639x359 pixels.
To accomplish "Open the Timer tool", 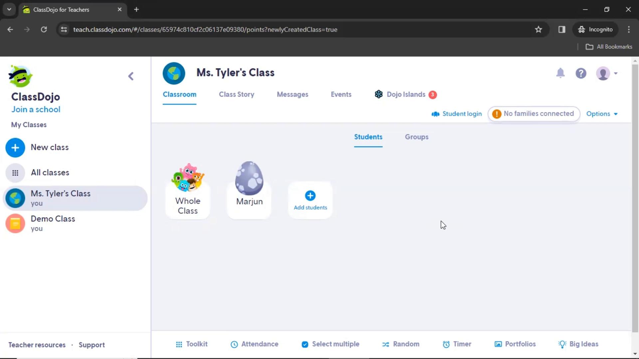I will pyautogui.click(x=457, y=344).
